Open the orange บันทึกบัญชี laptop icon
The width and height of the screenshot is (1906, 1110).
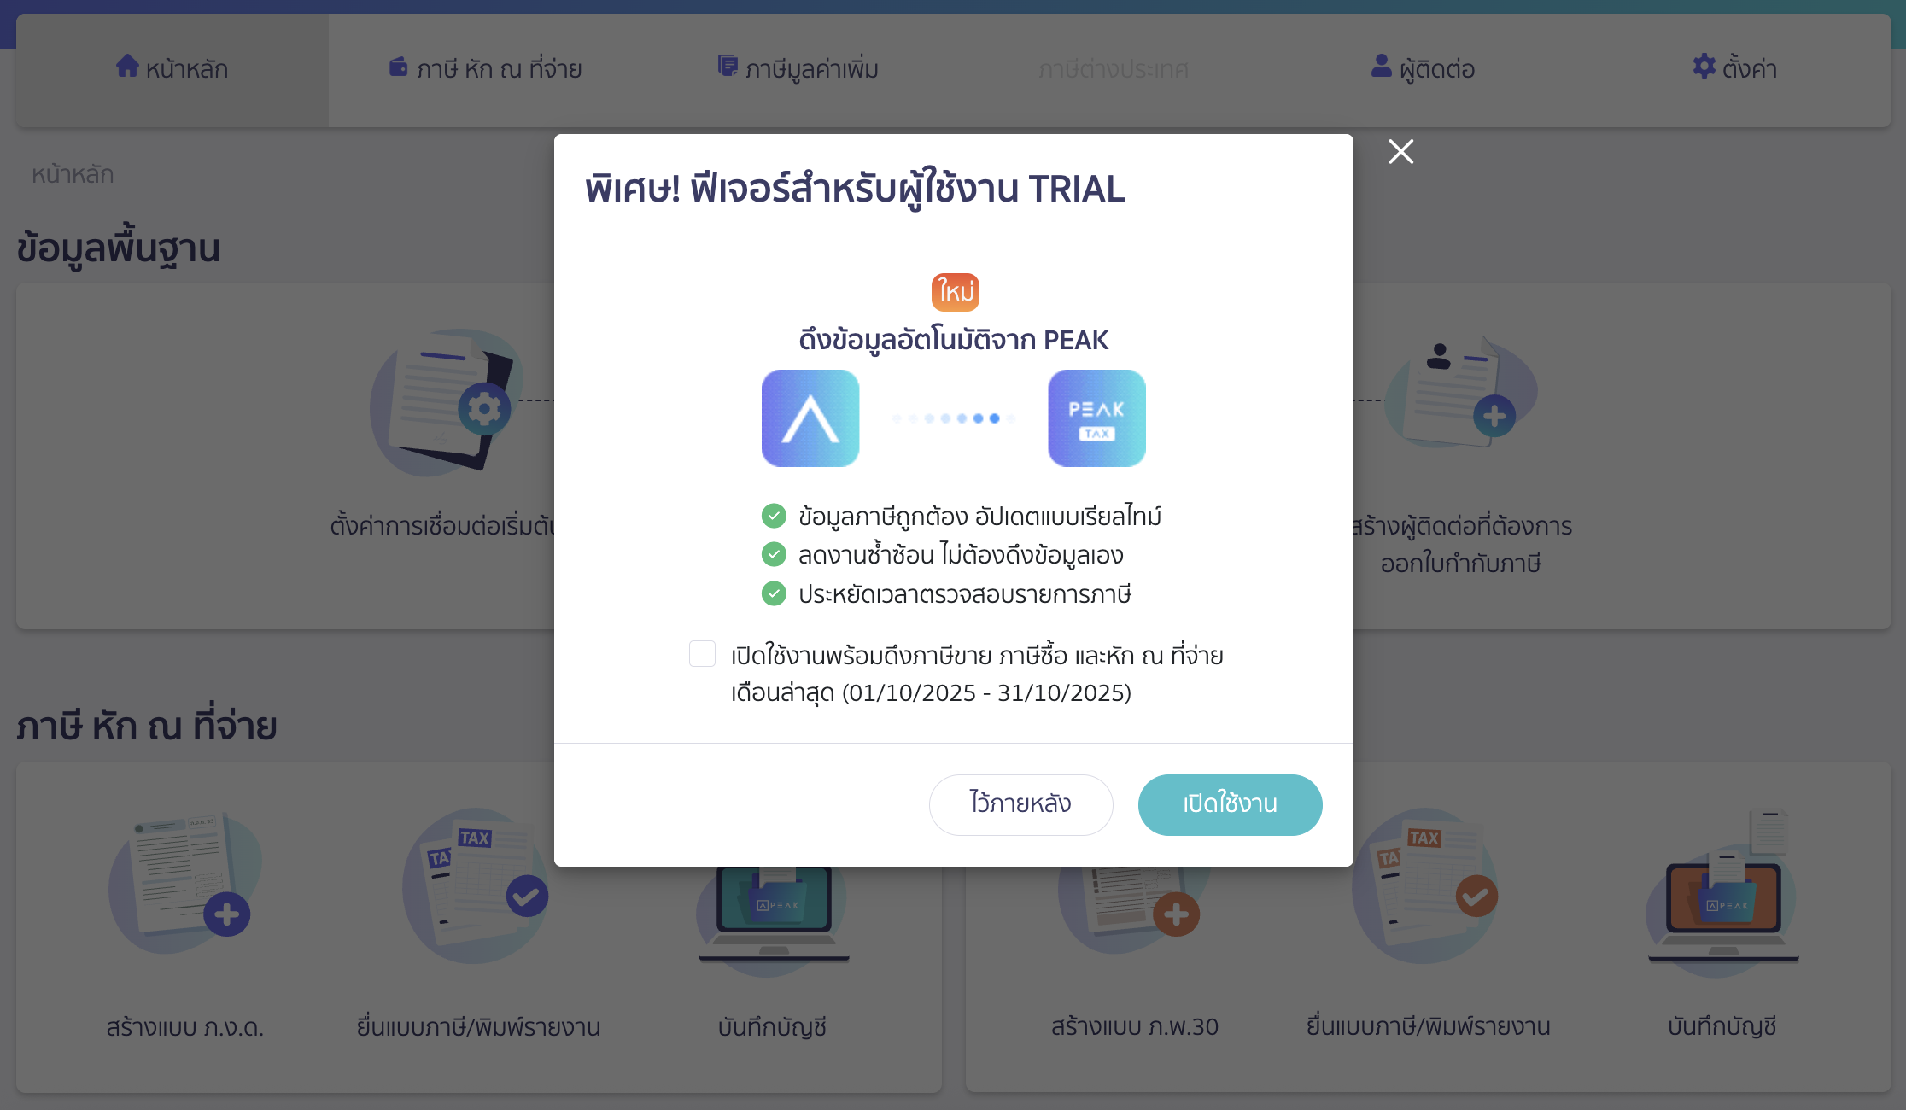pyautogui.click(x=1723, y=892)
